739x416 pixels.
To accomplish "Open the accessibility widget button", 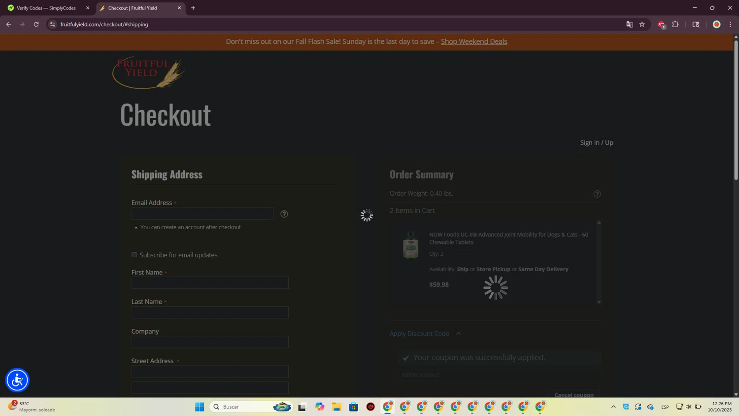I will coord(17,380).
